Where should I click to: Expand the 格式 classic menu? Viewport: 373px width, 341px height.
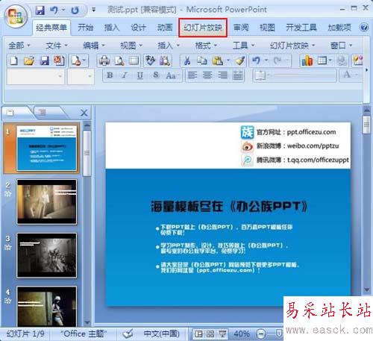click(206, 46)
